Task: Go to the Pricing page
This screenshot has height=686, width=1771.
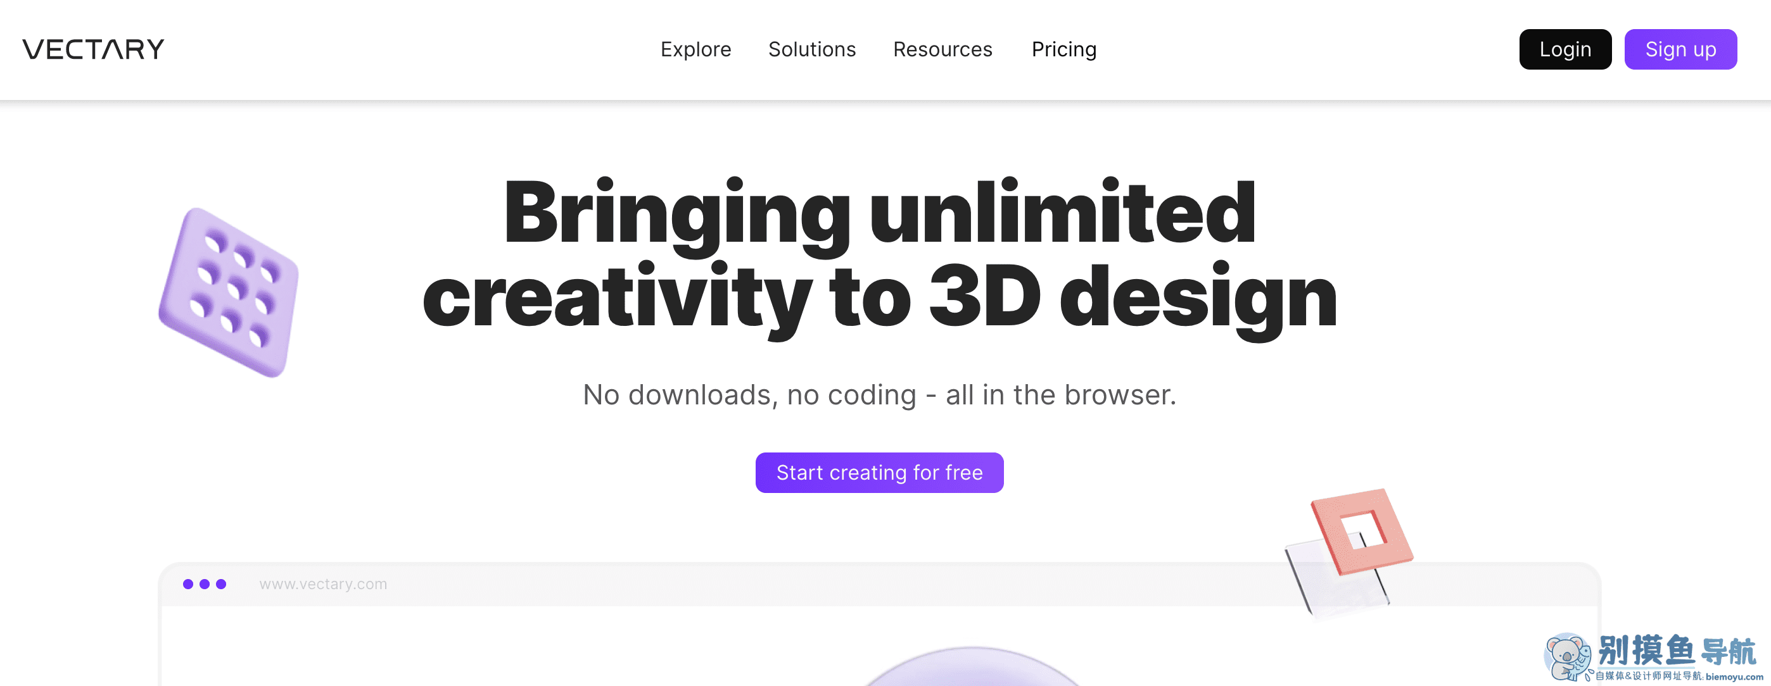Action: click(1063, 49)
